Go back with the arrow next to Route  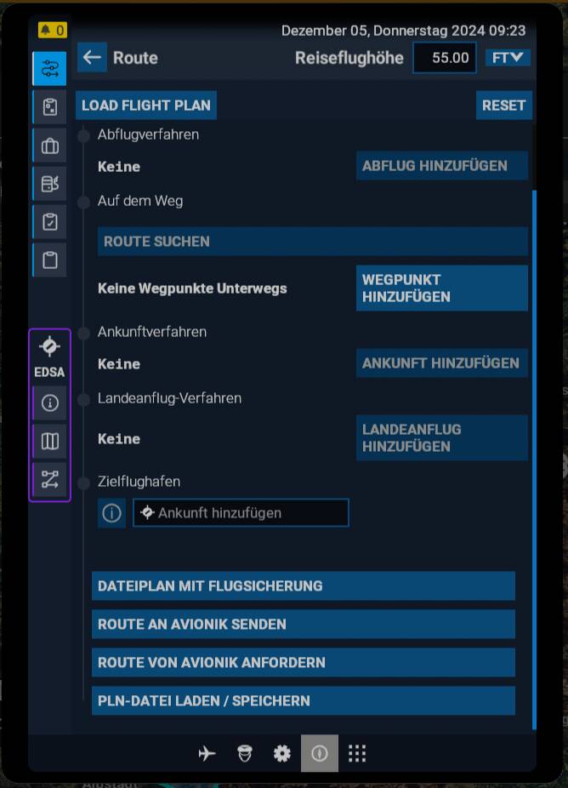(92, 57)
